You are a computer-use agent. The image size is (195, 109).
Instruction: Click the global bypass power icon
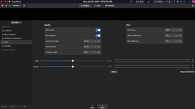[2, 6]
